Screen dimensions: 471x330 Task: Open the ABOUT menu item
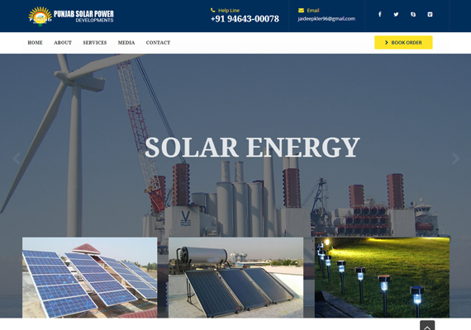coord(63,43)
